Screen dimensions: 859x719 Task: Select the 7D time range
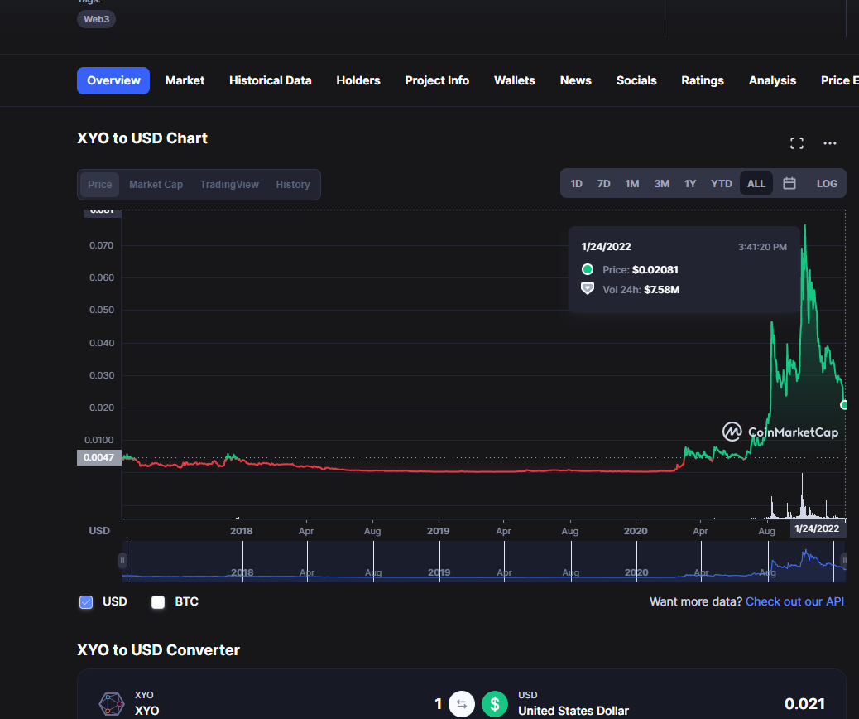tap(604, 184)
